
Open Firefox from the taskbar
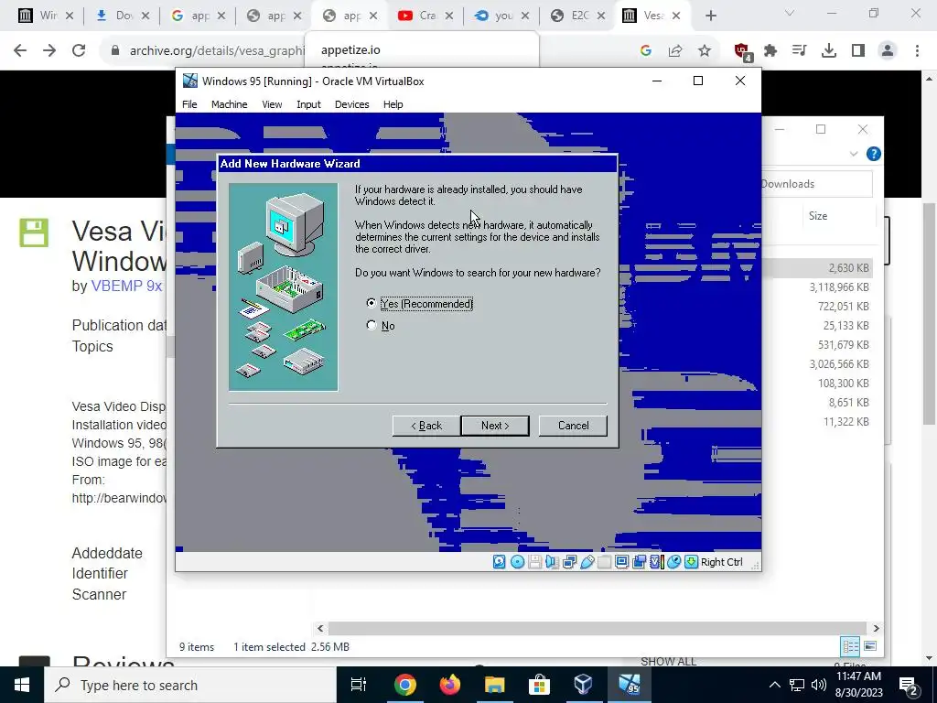click(450, 685)
